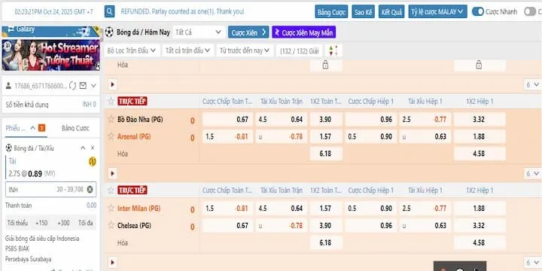The height and width of the screenshot is (271, 542).
Task: Select draw odds 6.18 in Bồ Đào Nha match
Action: [x=326, y=154]
